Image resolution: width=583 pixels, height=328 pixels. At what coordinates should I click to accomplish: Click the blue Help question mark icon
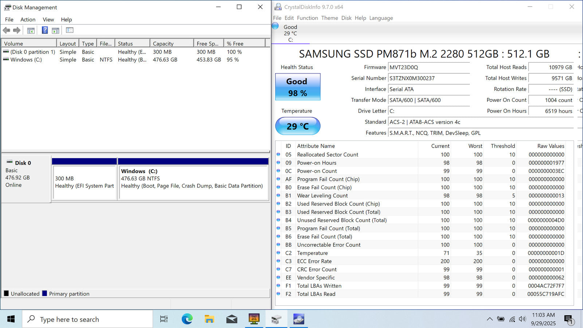pyautogui.click(x=45, y=30)
